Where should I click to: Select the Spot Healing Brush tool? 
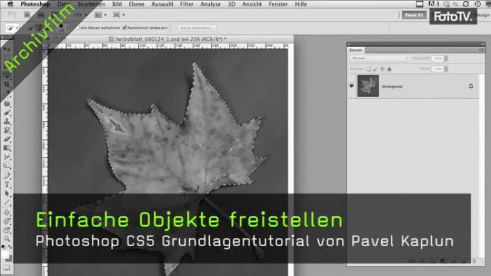(x=7, y=103)
